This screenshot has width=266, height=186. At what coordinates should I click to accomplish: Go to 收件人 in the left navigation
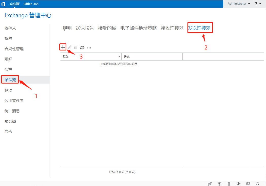tap(10, 28)
